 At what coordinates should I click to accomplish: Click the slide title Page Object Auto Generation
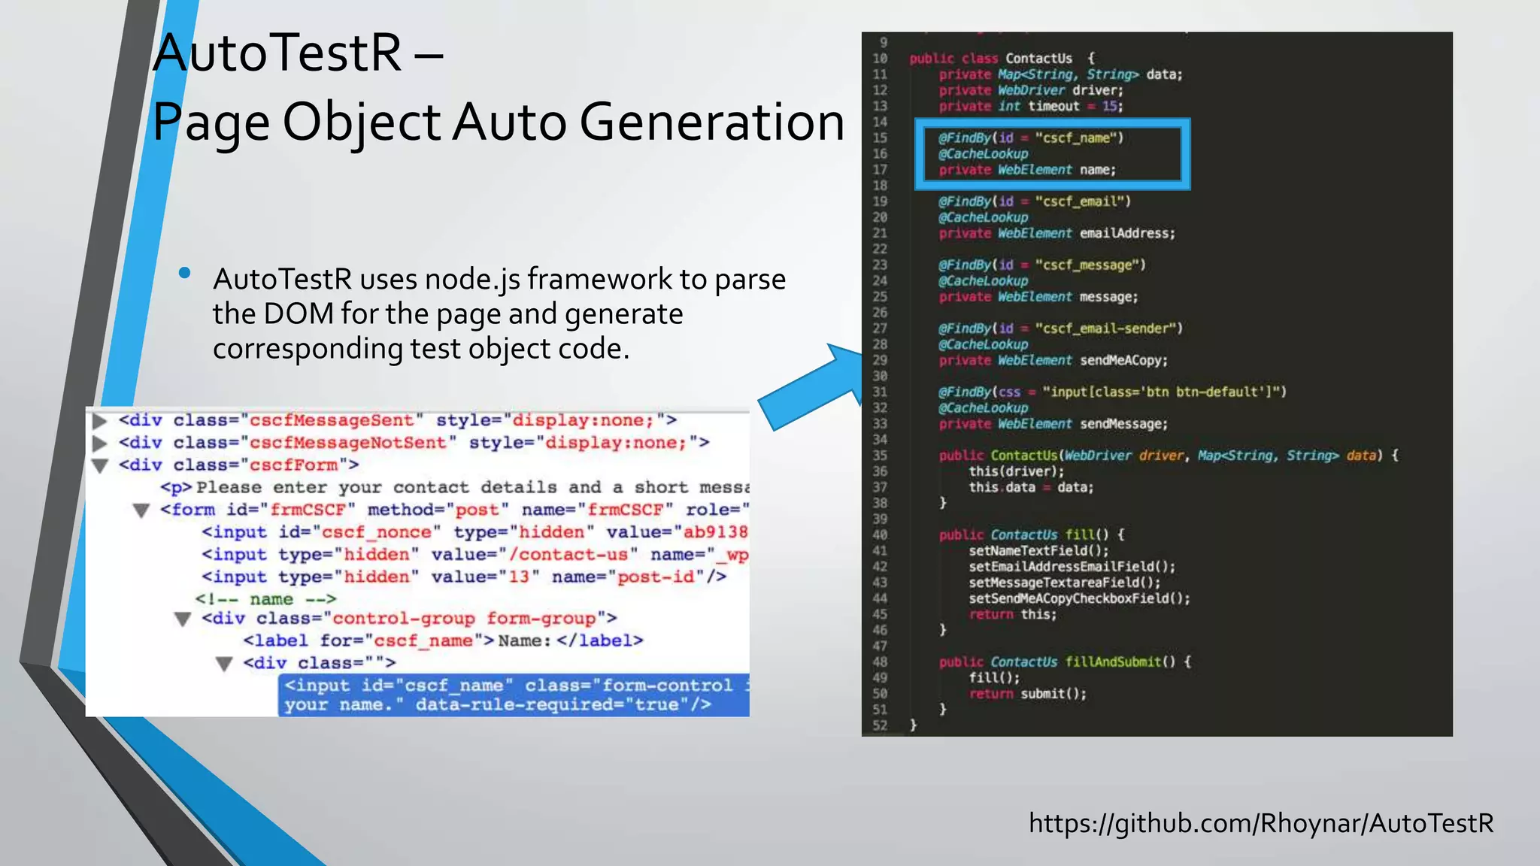(x=498, y=122)
